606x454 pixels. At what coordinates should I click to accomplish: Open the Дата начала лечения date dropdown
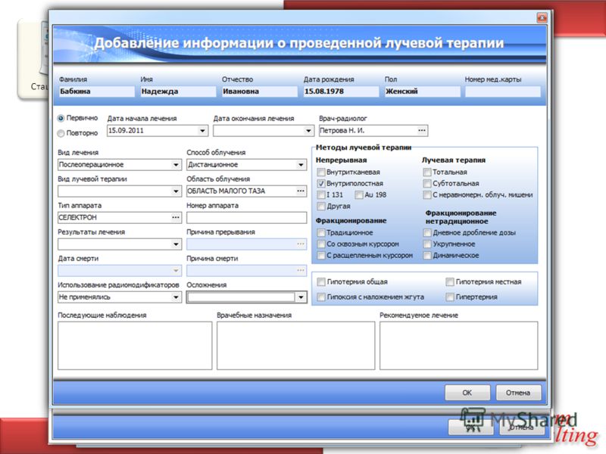pos(202,131)
